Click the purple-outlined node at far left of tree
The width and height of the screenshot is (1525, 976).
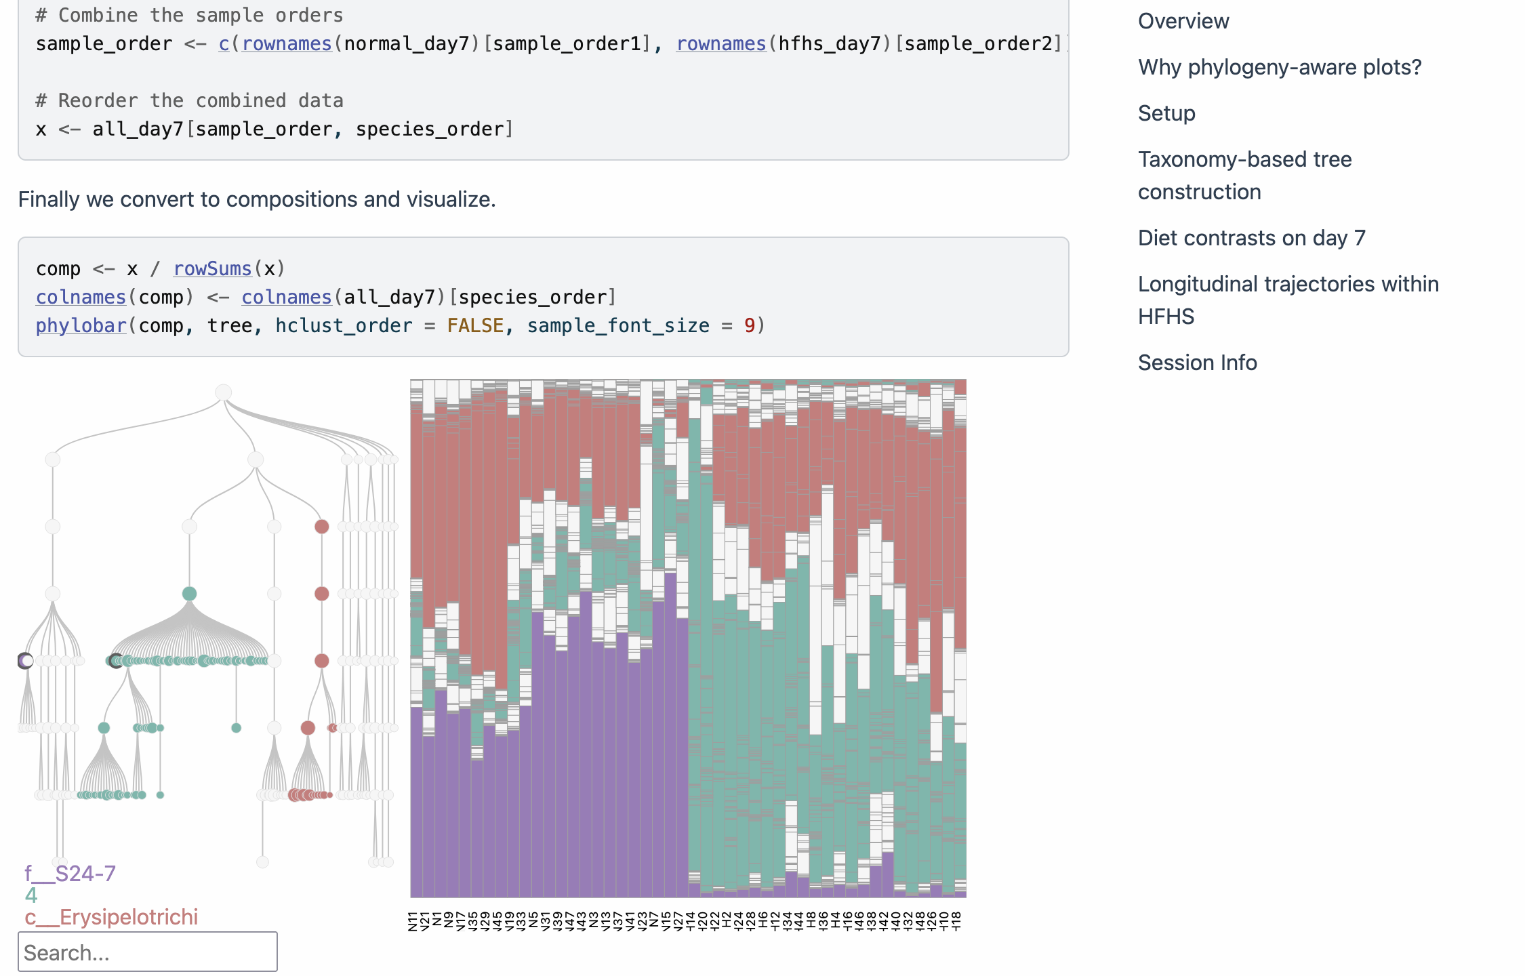pos(25,661)
